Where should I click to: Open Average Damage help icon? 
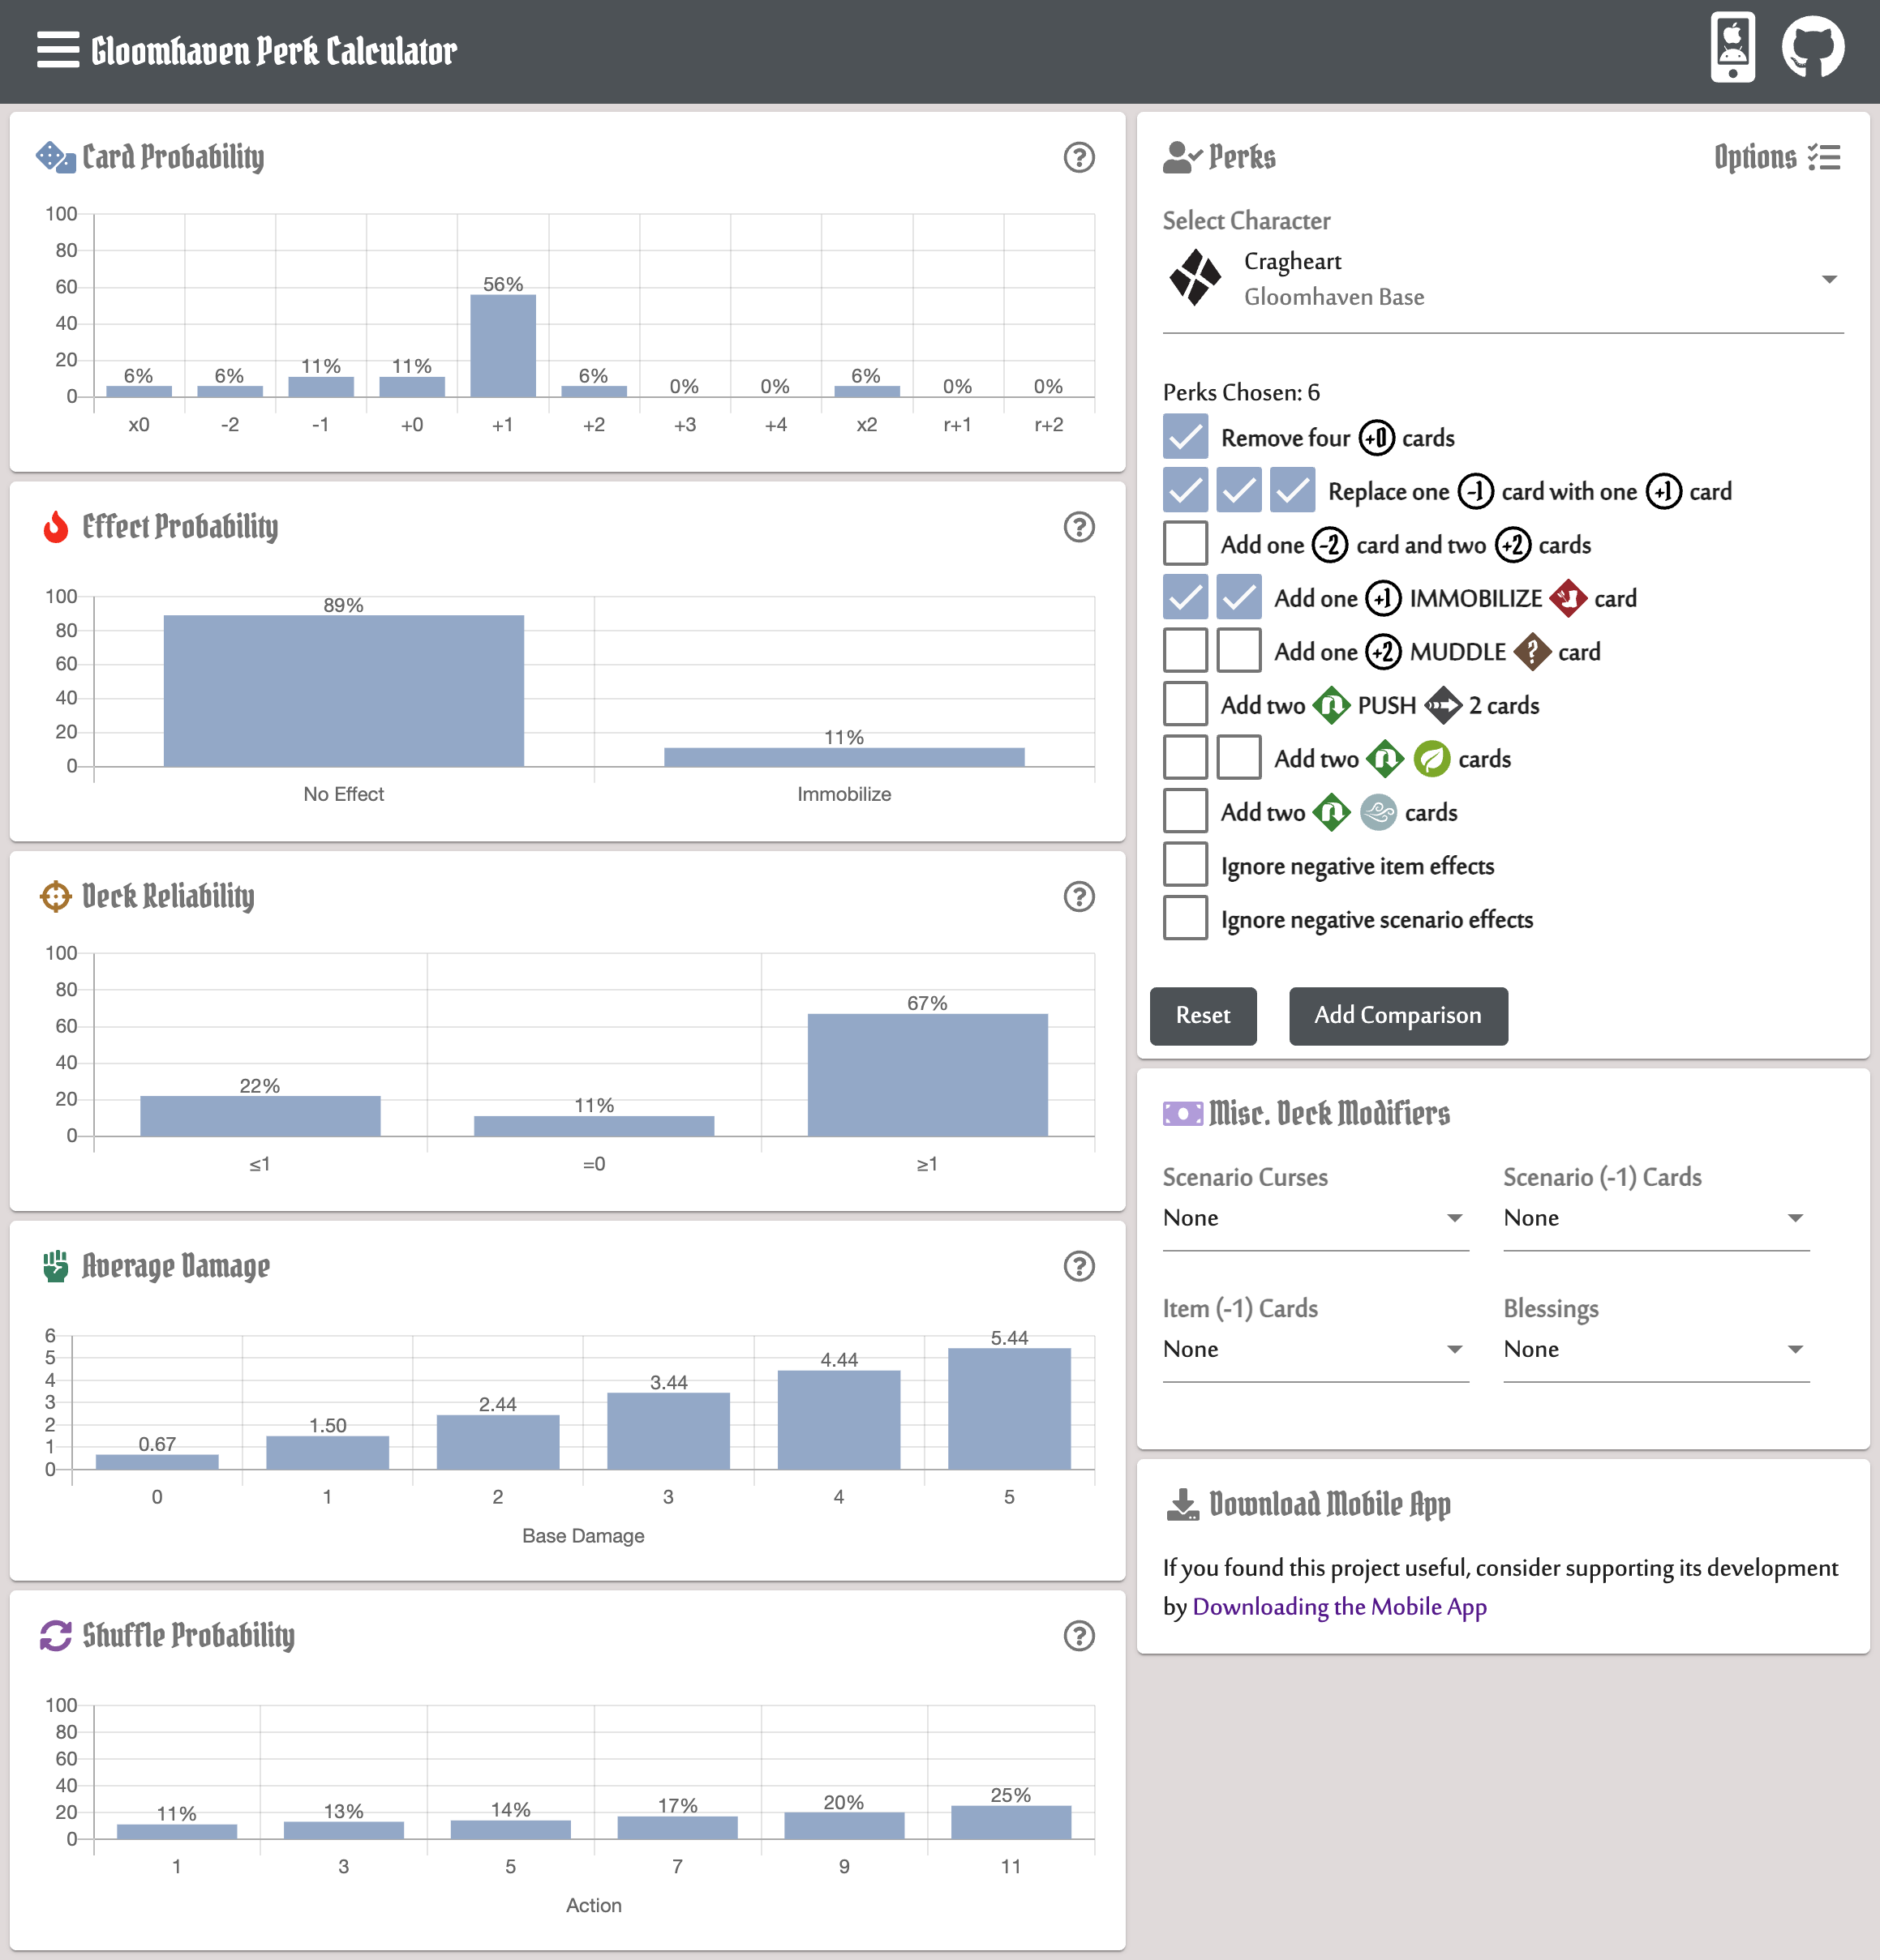click(1078, 1266)
